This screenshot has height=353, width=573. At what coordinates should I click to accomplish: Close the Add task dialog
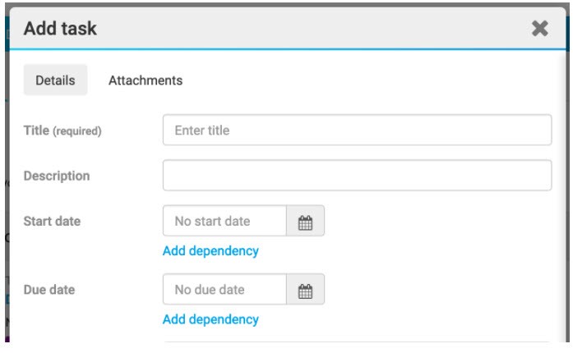pyautogui.click(x=539, y=29)
